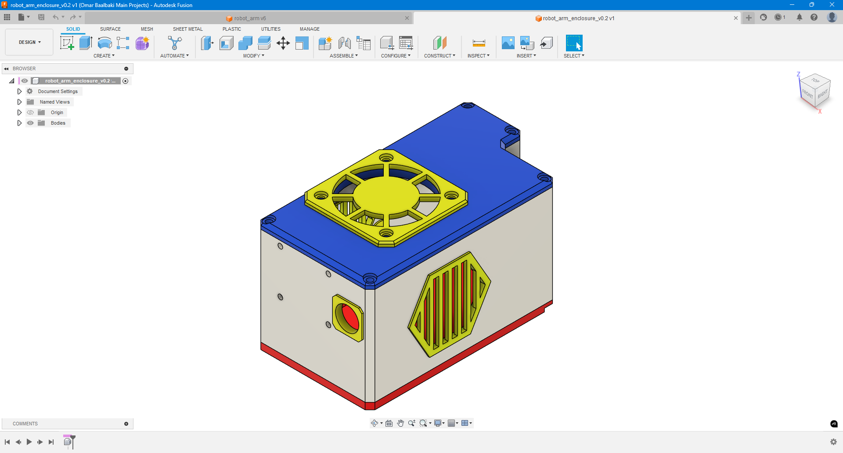843x453 pixels.
Task: Expand the Comments panel plus dot
Action: pyautogui.click(x=126, y=424)
